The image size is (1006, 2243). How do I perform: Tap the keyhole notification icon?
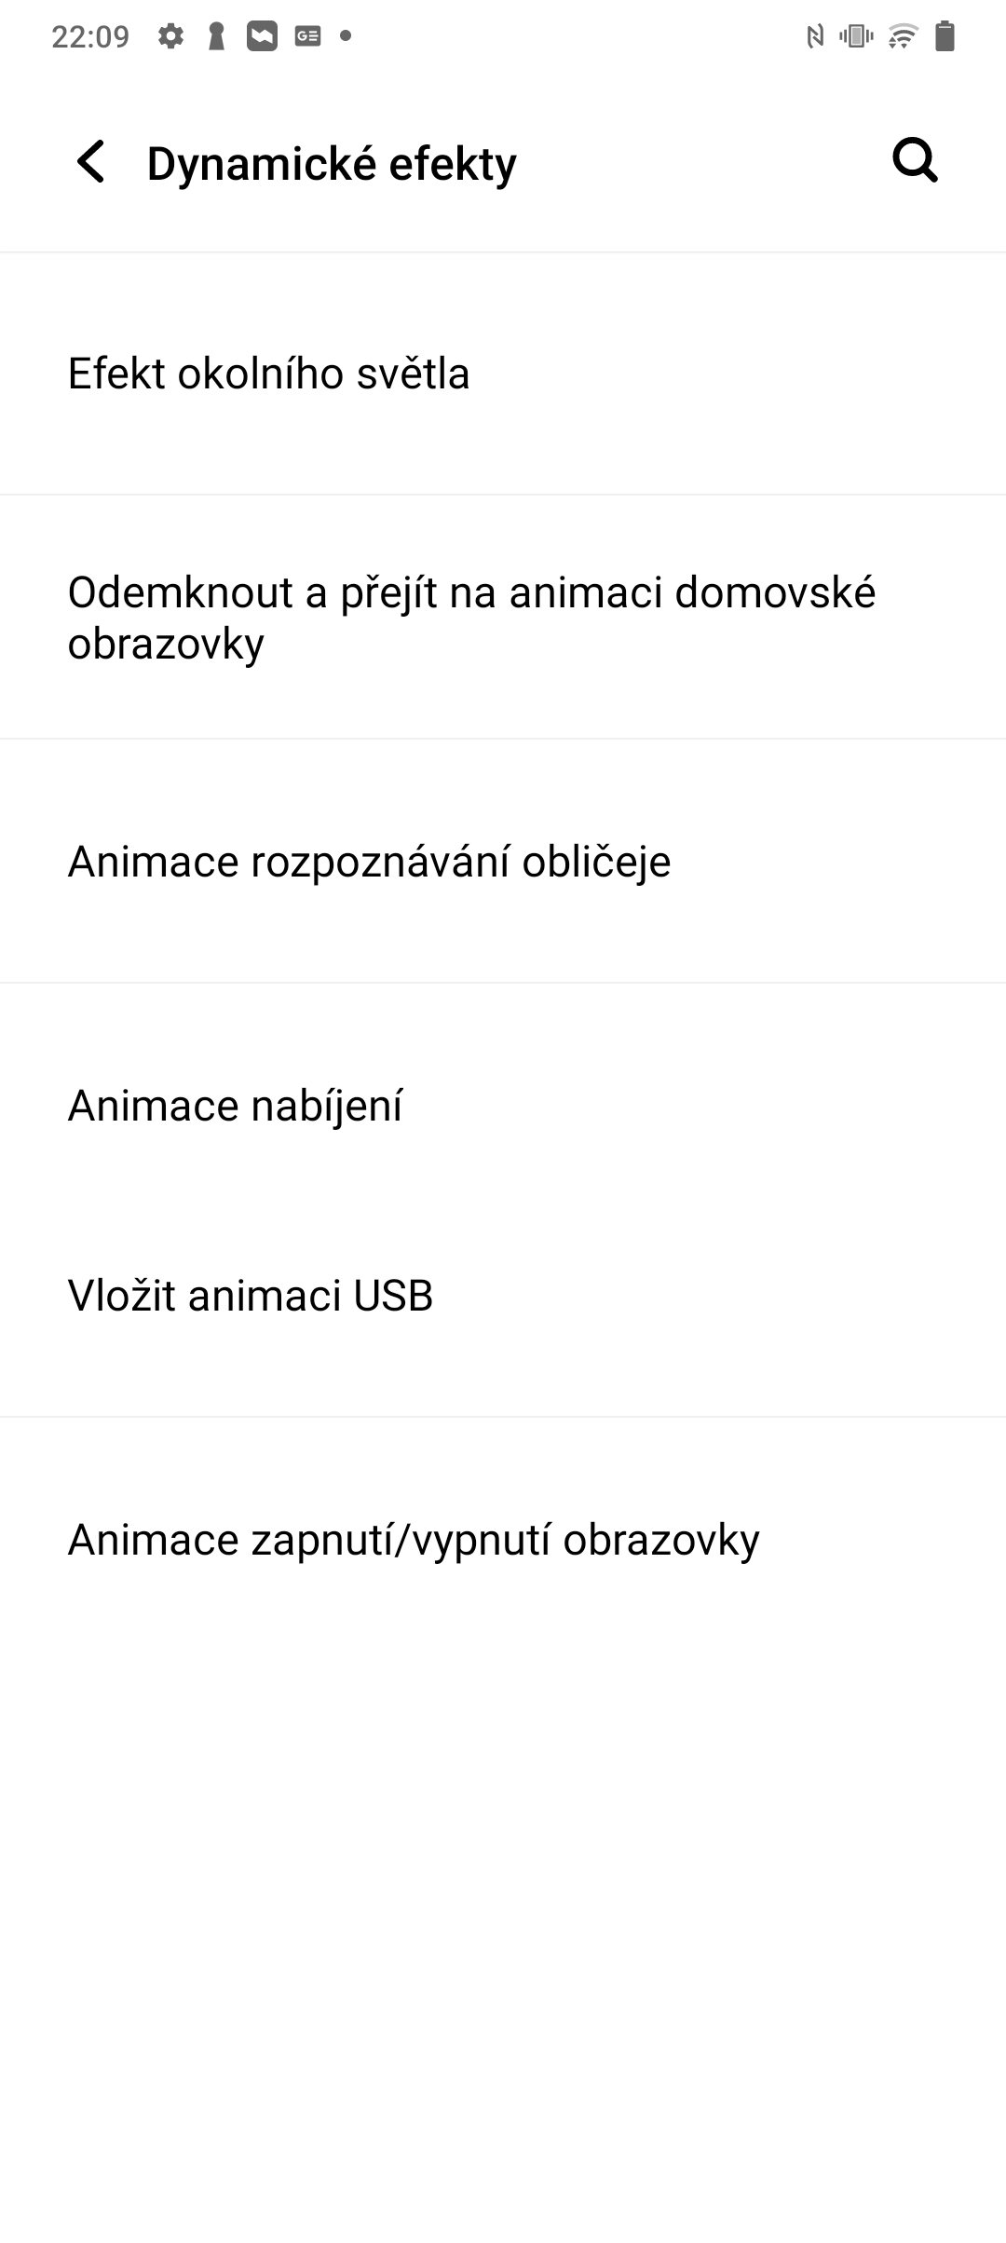216,37
